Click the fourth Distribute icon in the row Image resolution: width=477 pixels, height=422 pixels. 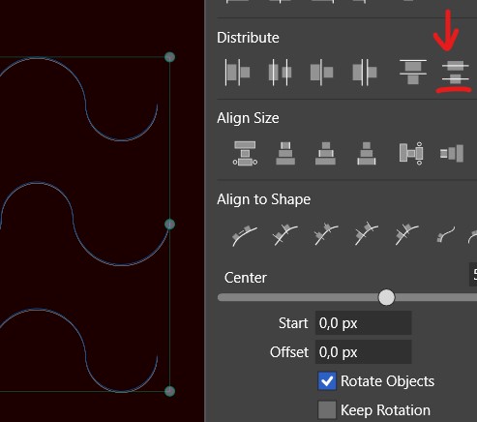365,73
